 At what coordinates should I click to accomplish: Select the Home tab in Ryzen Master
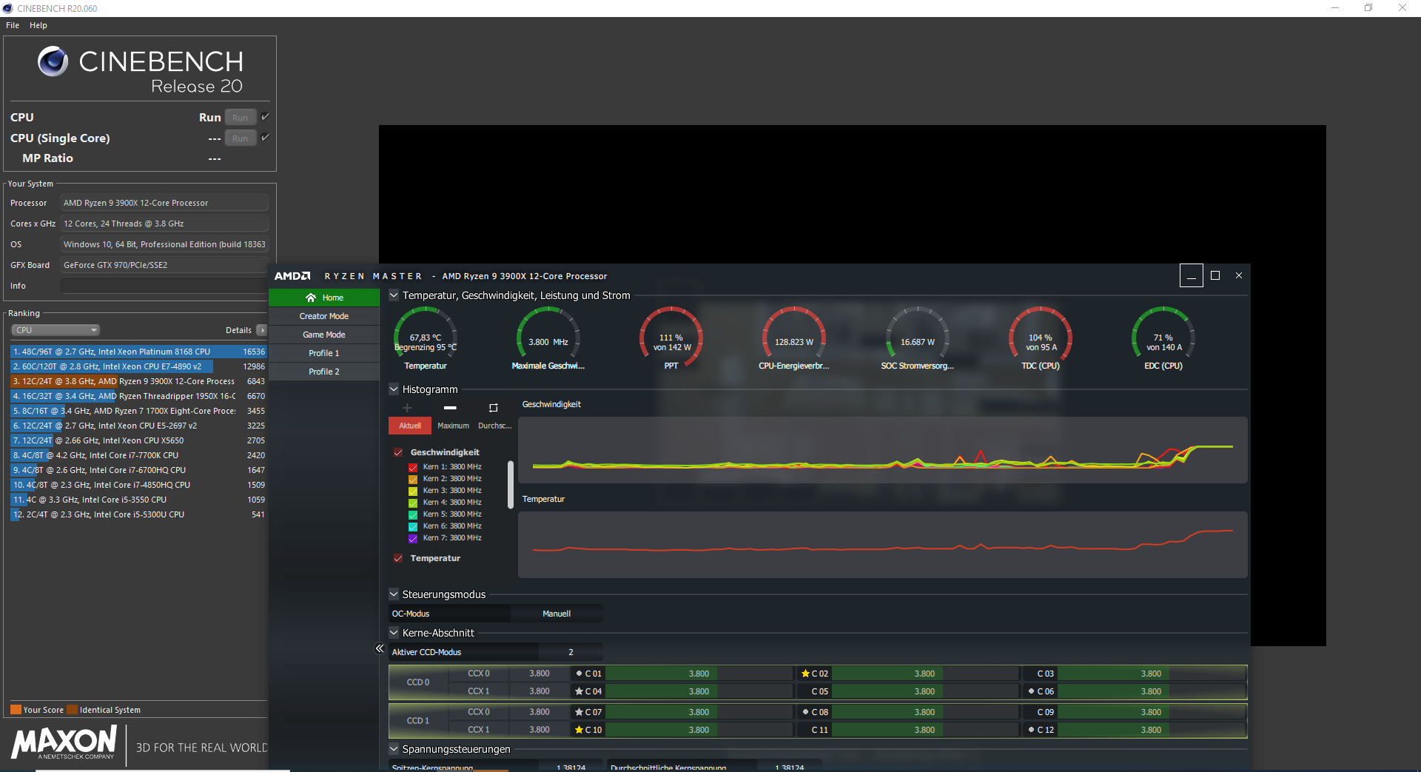324,298
